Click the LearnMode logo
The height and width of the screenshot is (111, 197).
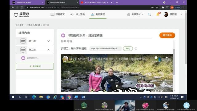pyautogui.click(x=21, y=15)
